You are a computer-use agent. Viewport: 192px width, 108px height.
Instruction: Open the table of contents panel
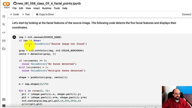tap(4, 16)
